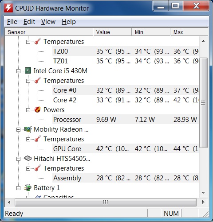Click the vertical scrollbar up arrow
The image size is (213, 222).
[203, 41]
